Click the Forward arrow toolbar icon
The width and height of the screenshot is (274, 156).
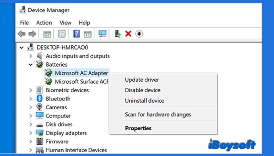click(x=32, y=34)
